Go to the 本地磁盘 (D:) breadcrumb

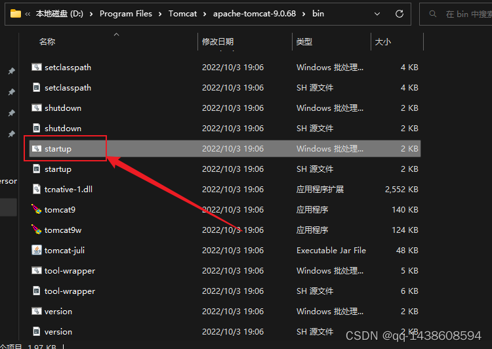coord(59,14)
